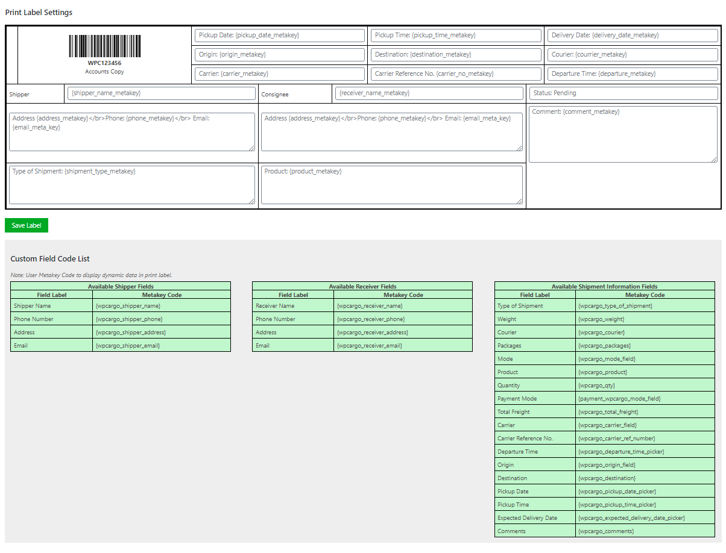Viewport: 726px width, 553px height.
Task: Click the Status: Pending input field
Action: point(623,93)
